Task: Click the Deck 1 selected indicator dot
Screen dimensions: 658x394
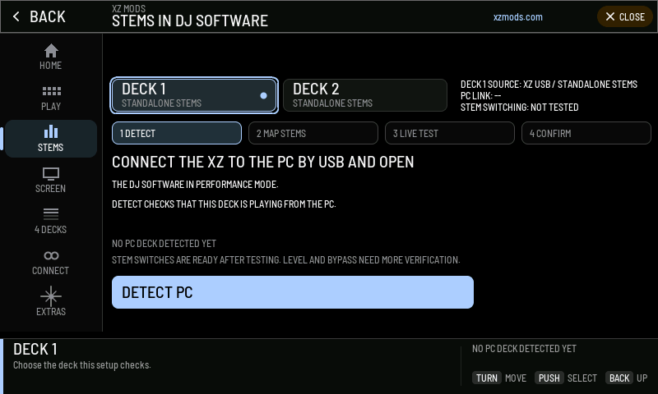Action: 263,95
